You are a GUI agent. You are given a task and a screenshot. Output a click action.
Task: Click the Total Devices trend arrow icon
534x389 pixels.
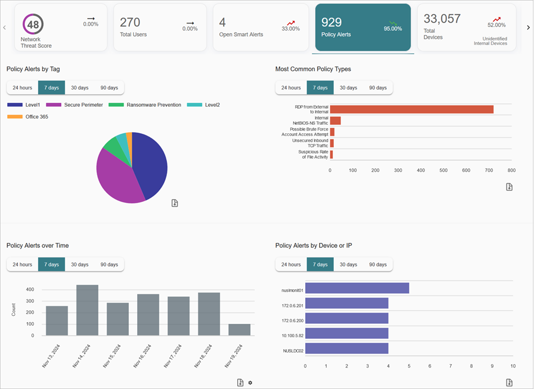[496, 19]
